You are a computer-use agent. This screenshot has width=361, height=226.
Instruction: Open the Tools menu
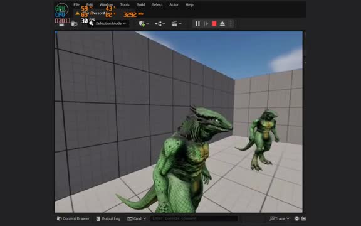tap(125, 4)
